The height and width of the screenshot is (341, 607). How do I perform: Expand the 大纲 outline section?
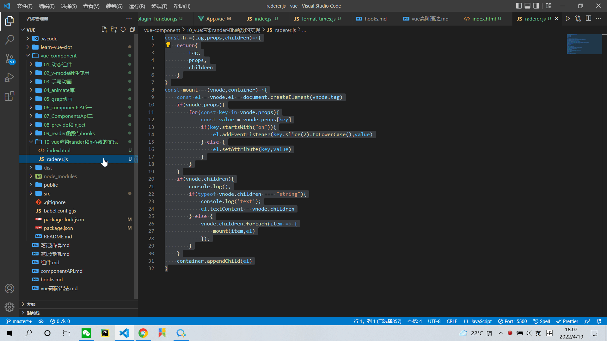point(31,304)
